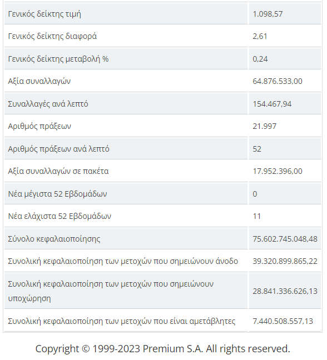Screen dimensions: 327x360
Task: Click the Αξία συναλλαγών label
Action: point(39,81)
